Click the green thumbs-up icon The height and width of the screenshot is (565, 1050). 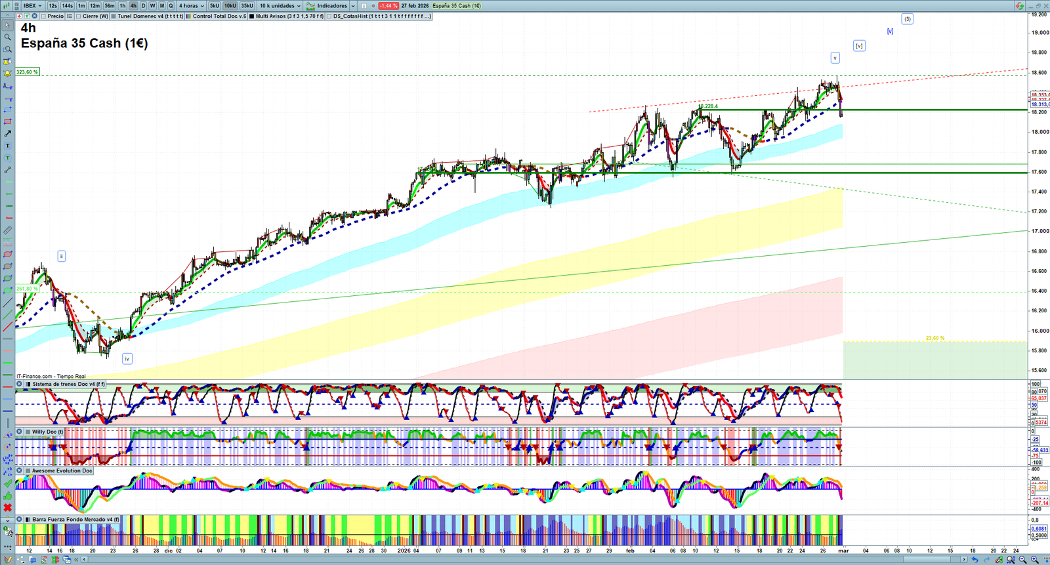[7, 495]
